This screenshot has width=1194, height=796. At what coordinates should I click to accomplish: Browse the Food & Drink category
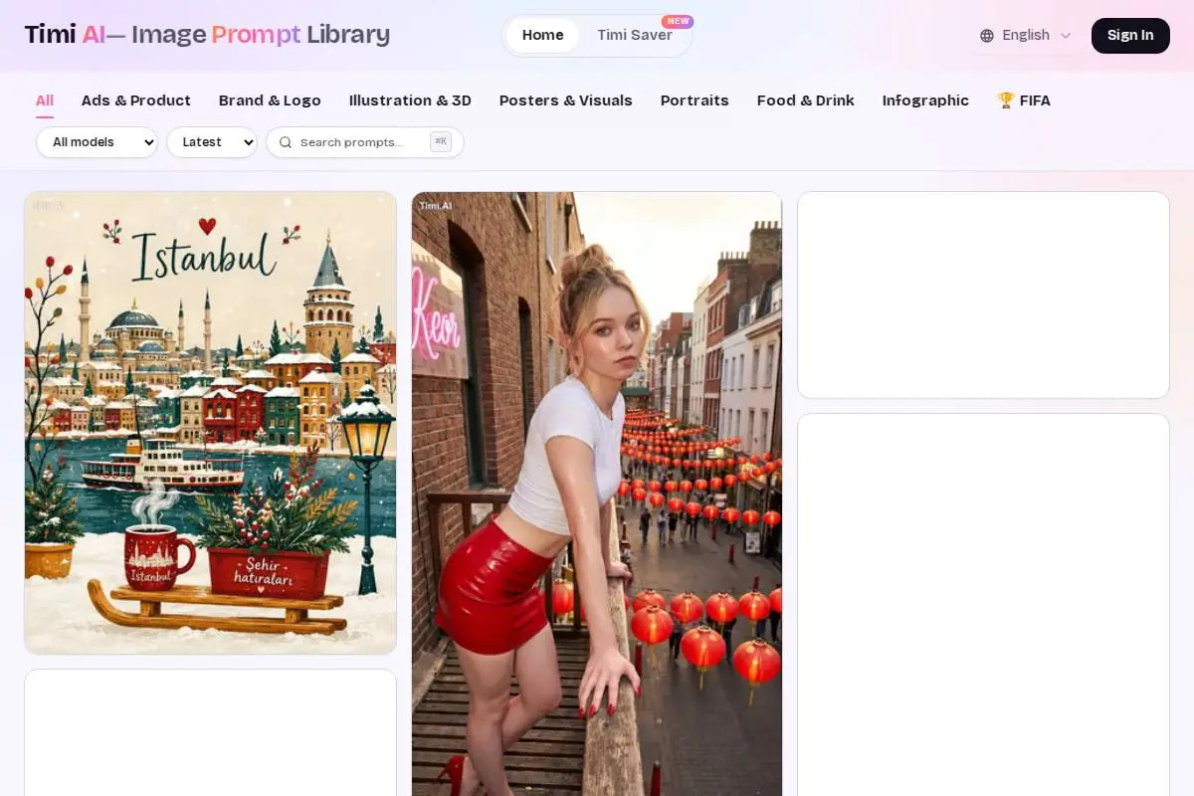[x=806, y=100]
